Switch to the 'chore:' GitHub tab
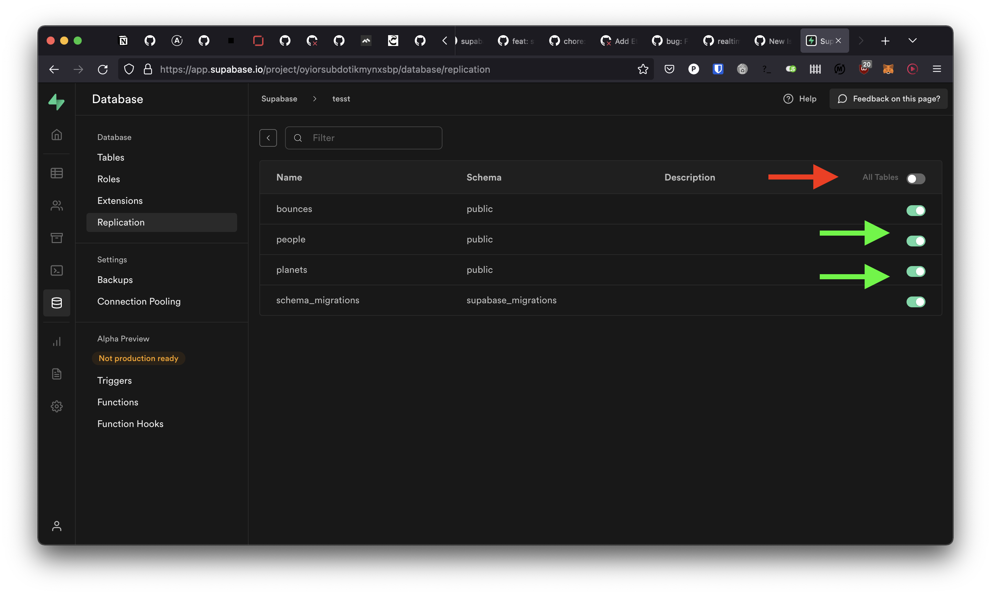The width and height of the screenshot is (991, 595). [x=567, y=41]
